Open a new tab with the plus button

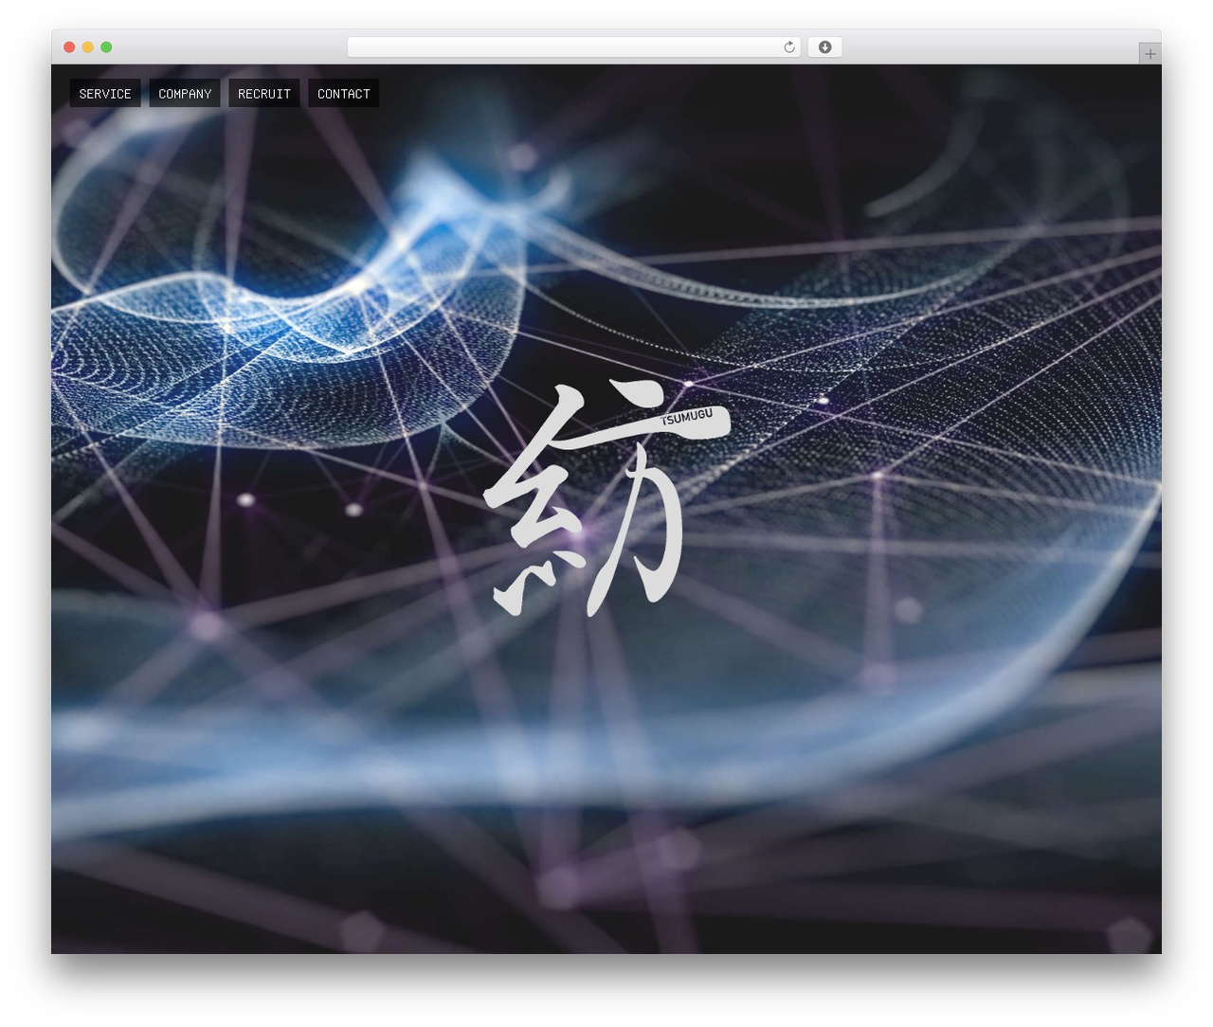pyautogui.click(x=1150, y=54)
